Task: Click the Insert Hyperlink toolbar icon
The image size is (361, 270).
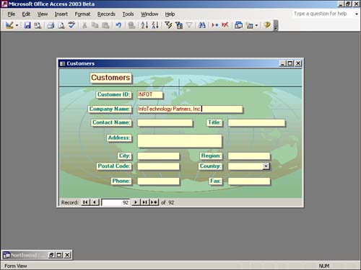Action: coord(131,25)
